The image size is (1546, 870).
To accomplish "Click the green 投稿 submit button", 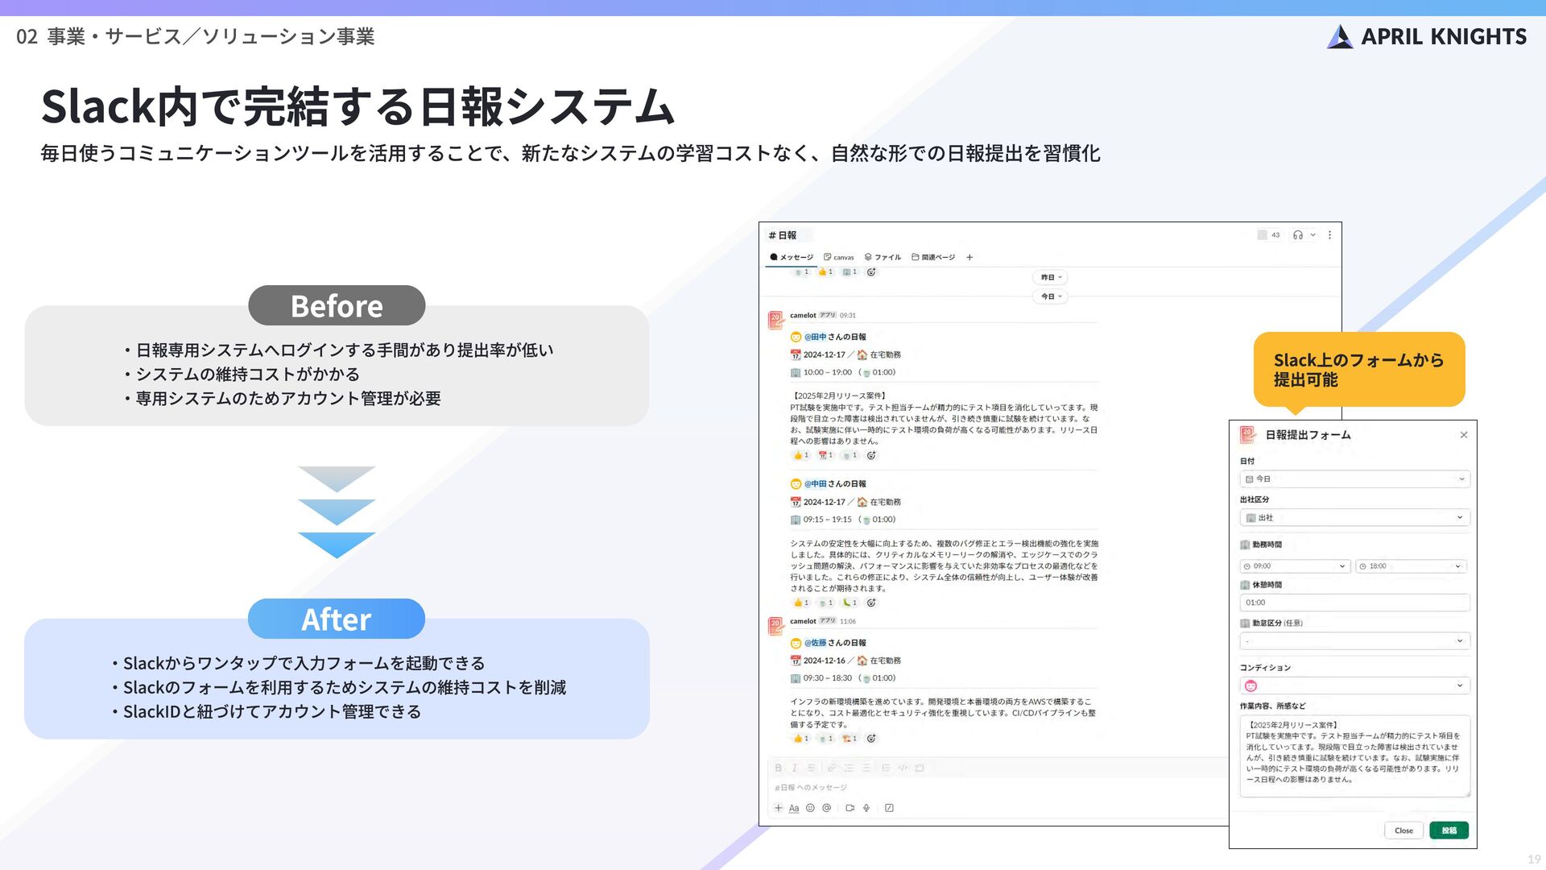I will [1449, 831].
